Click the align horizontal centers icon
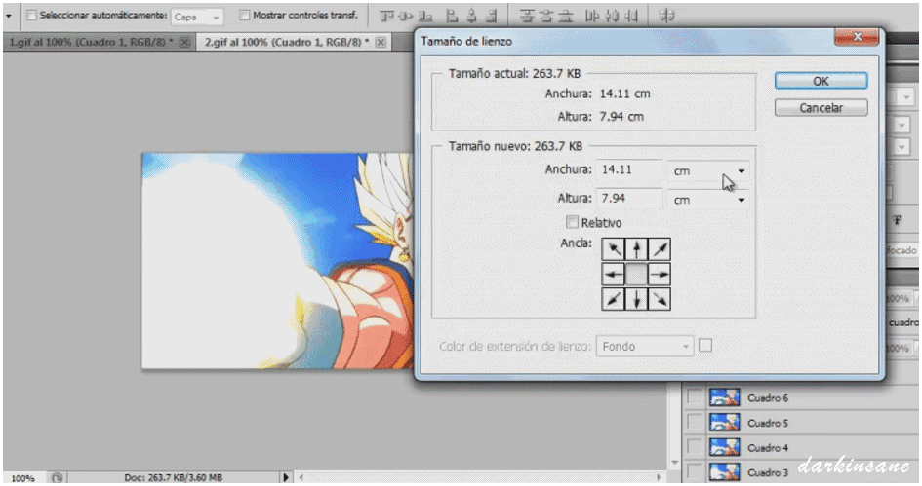 tap(471, 17)
